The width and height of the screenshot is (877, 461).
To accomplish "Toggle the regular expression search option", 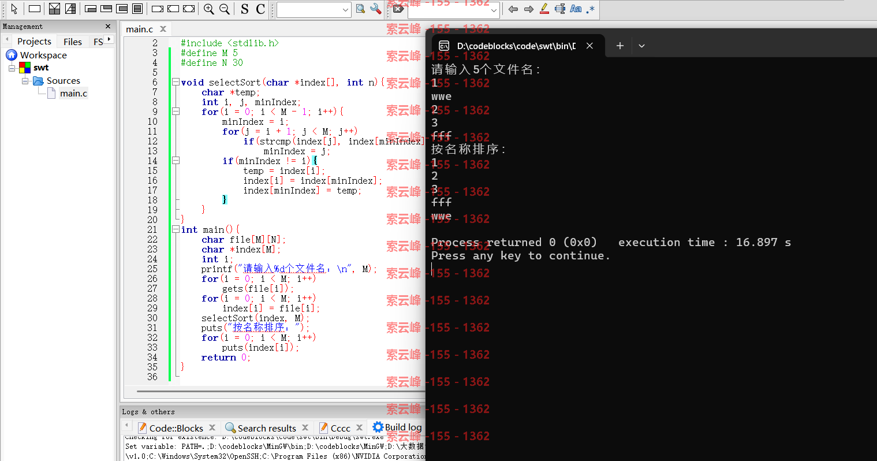I will (x=590, y=9).
